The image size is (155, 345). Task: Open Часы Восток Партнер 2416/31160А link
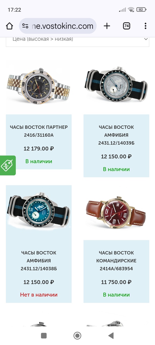(x=39, y=131)
